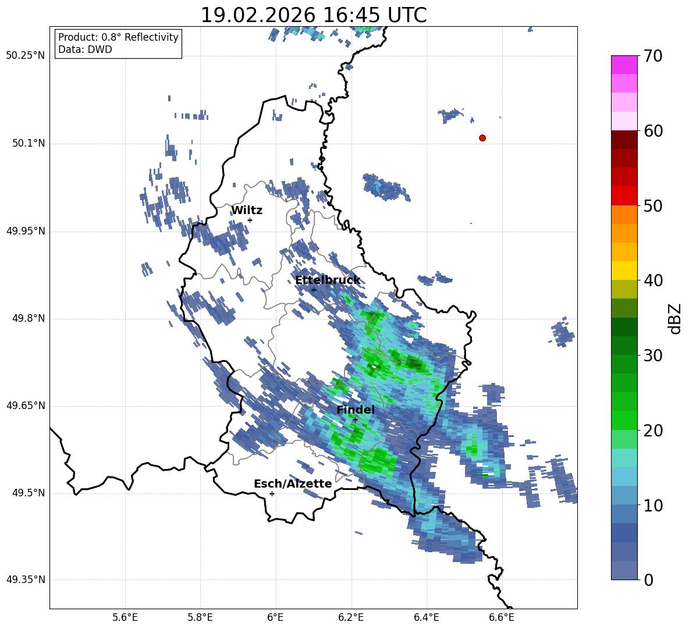Click the red station marker dot
The height and width of the screenshot is (629, 689).
482,138
